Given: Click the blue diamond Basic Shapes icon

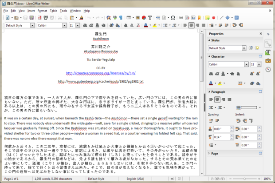Looking at the screenshot, I should tap(228, 18).
